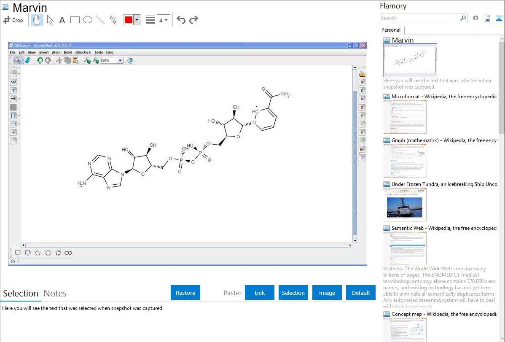Open MarvinSketch Edit menu
This screenshot has width=505, height=342.
click(x=21, y=52)
